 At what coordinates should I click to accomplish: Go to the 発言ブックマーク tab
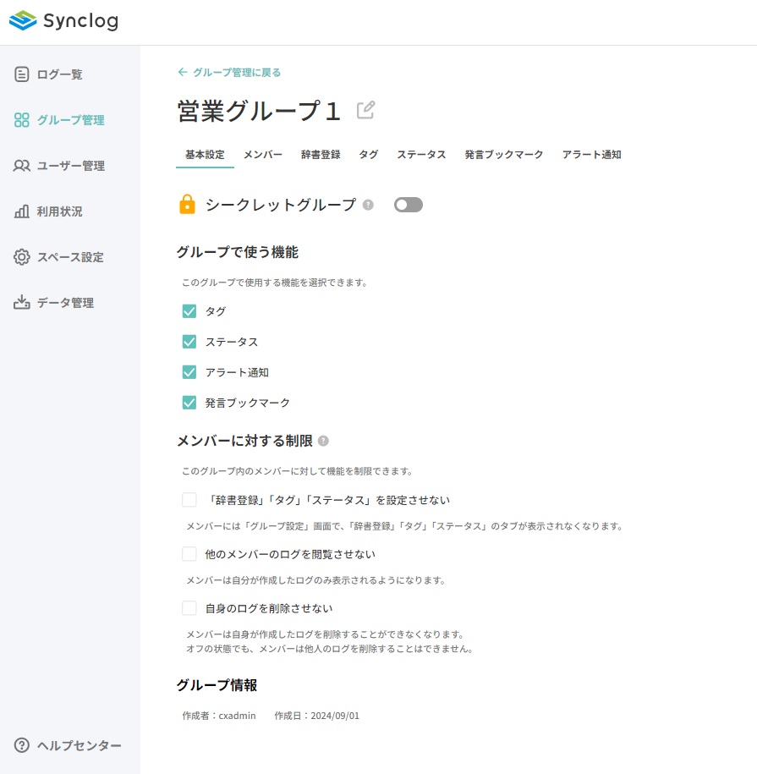pyautogui.click(x=504, y=155)
